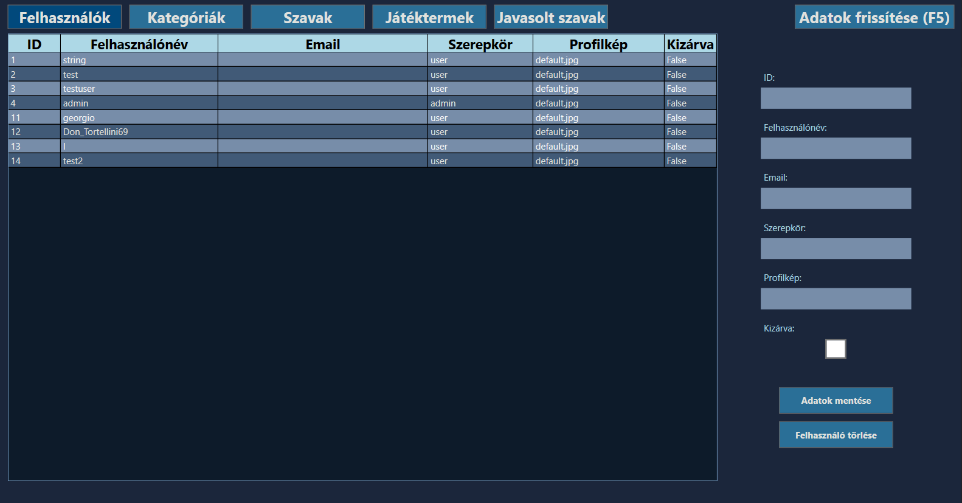Open the Játéktermek tab

pyautogui.click(x=429, y=18)
